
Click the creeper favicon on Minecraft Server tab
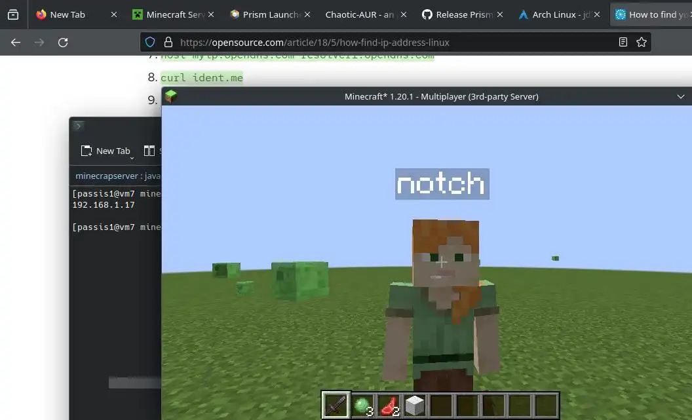click(x=138, y=14)
